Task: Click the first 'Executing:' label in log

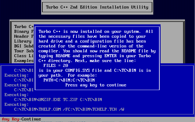Action: 16,75
